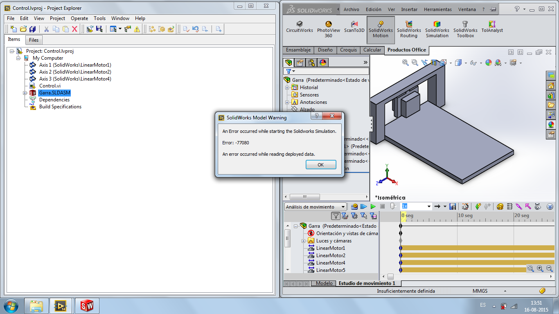The height and width of the screenshot is (314, 559).
Task: Open the Operate menu in Project Explorer
Action: point(79,18)
